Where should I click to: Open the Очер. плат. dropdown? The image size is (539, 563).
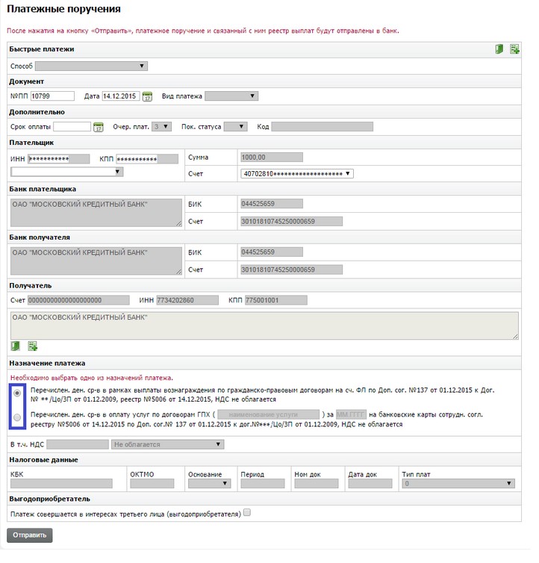pyautogui.click(x=161, y=127)
